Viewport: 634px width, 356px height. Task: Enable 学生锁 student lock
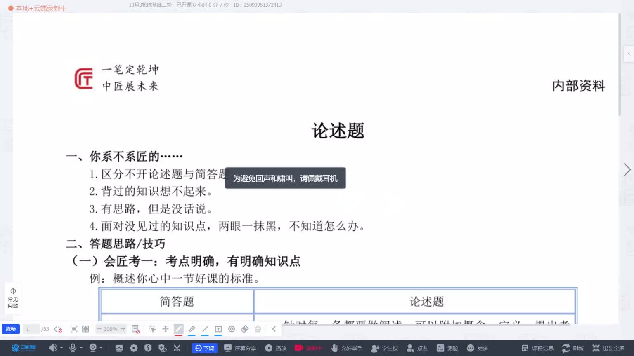tap(384, 348)
